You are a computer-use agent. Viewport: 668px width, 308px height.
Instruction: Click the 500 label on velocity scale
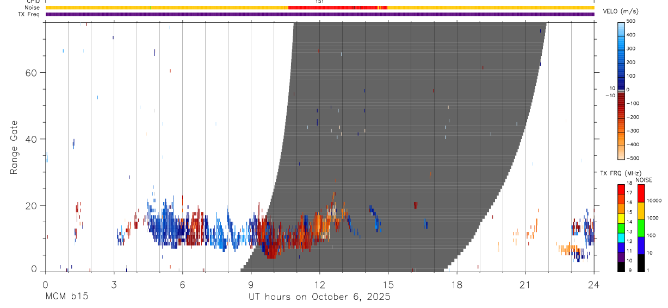coord(631,21)
